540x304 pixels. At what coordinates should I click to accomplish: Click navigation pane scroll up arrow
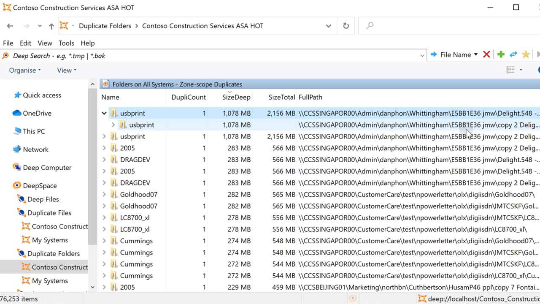point(92,84)
